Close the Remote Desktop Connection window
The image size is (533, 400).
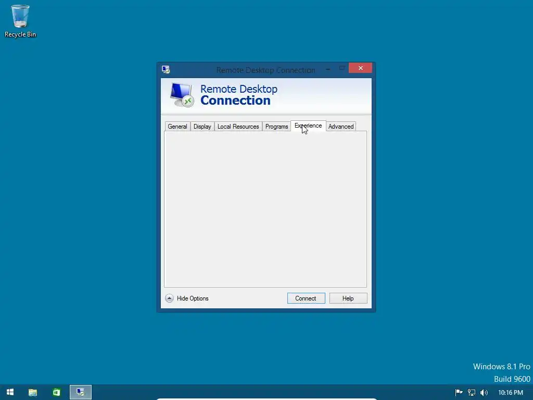coord(360,68)
